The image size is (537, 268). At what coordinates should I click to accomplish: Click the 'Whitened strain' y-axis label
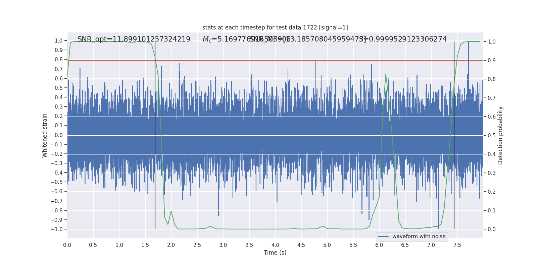[45, 135]
